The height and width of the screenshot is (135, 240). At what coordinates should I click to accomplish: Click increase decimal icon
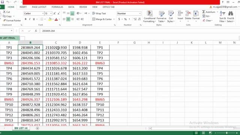click(x=135, y=19)
